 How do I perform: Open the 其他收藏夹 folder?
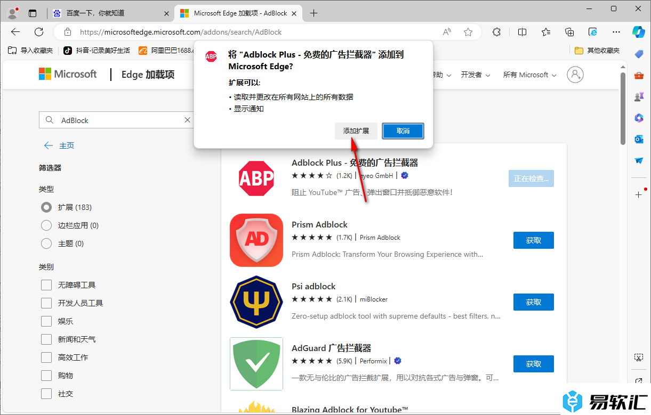coord(597,50)
